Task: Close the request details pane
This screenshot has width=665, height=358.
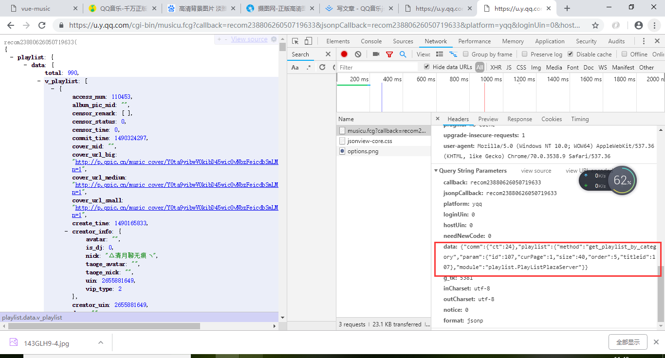Action: click(x=438, y=119)
